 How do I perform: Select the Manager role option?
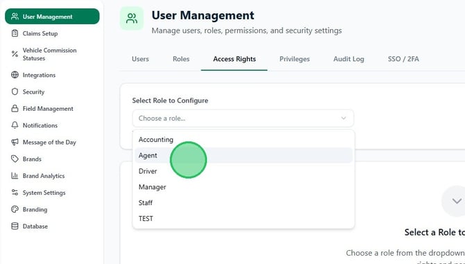244,187
